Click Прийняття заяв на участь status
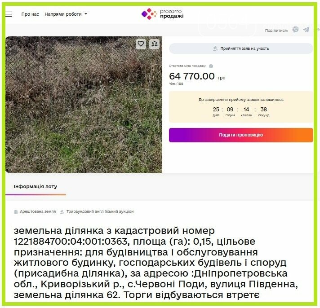This screenshot has width=320, height=308. click(241, 48)
